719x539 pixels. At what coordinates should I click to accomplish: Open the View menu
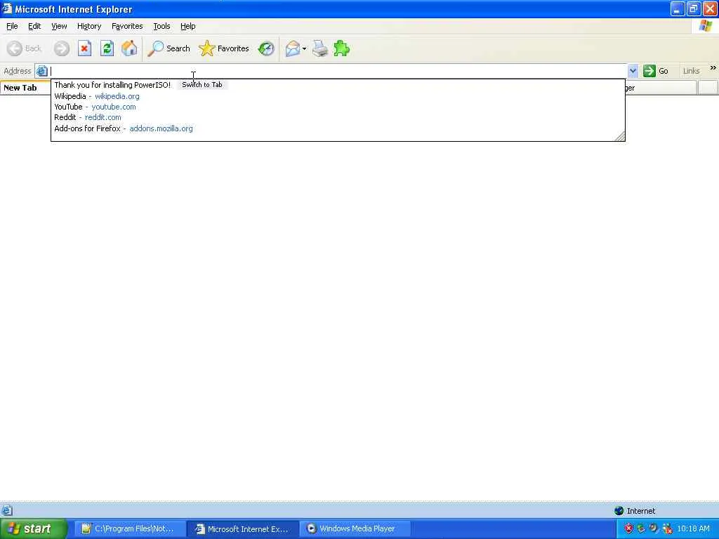click(59, 26)
